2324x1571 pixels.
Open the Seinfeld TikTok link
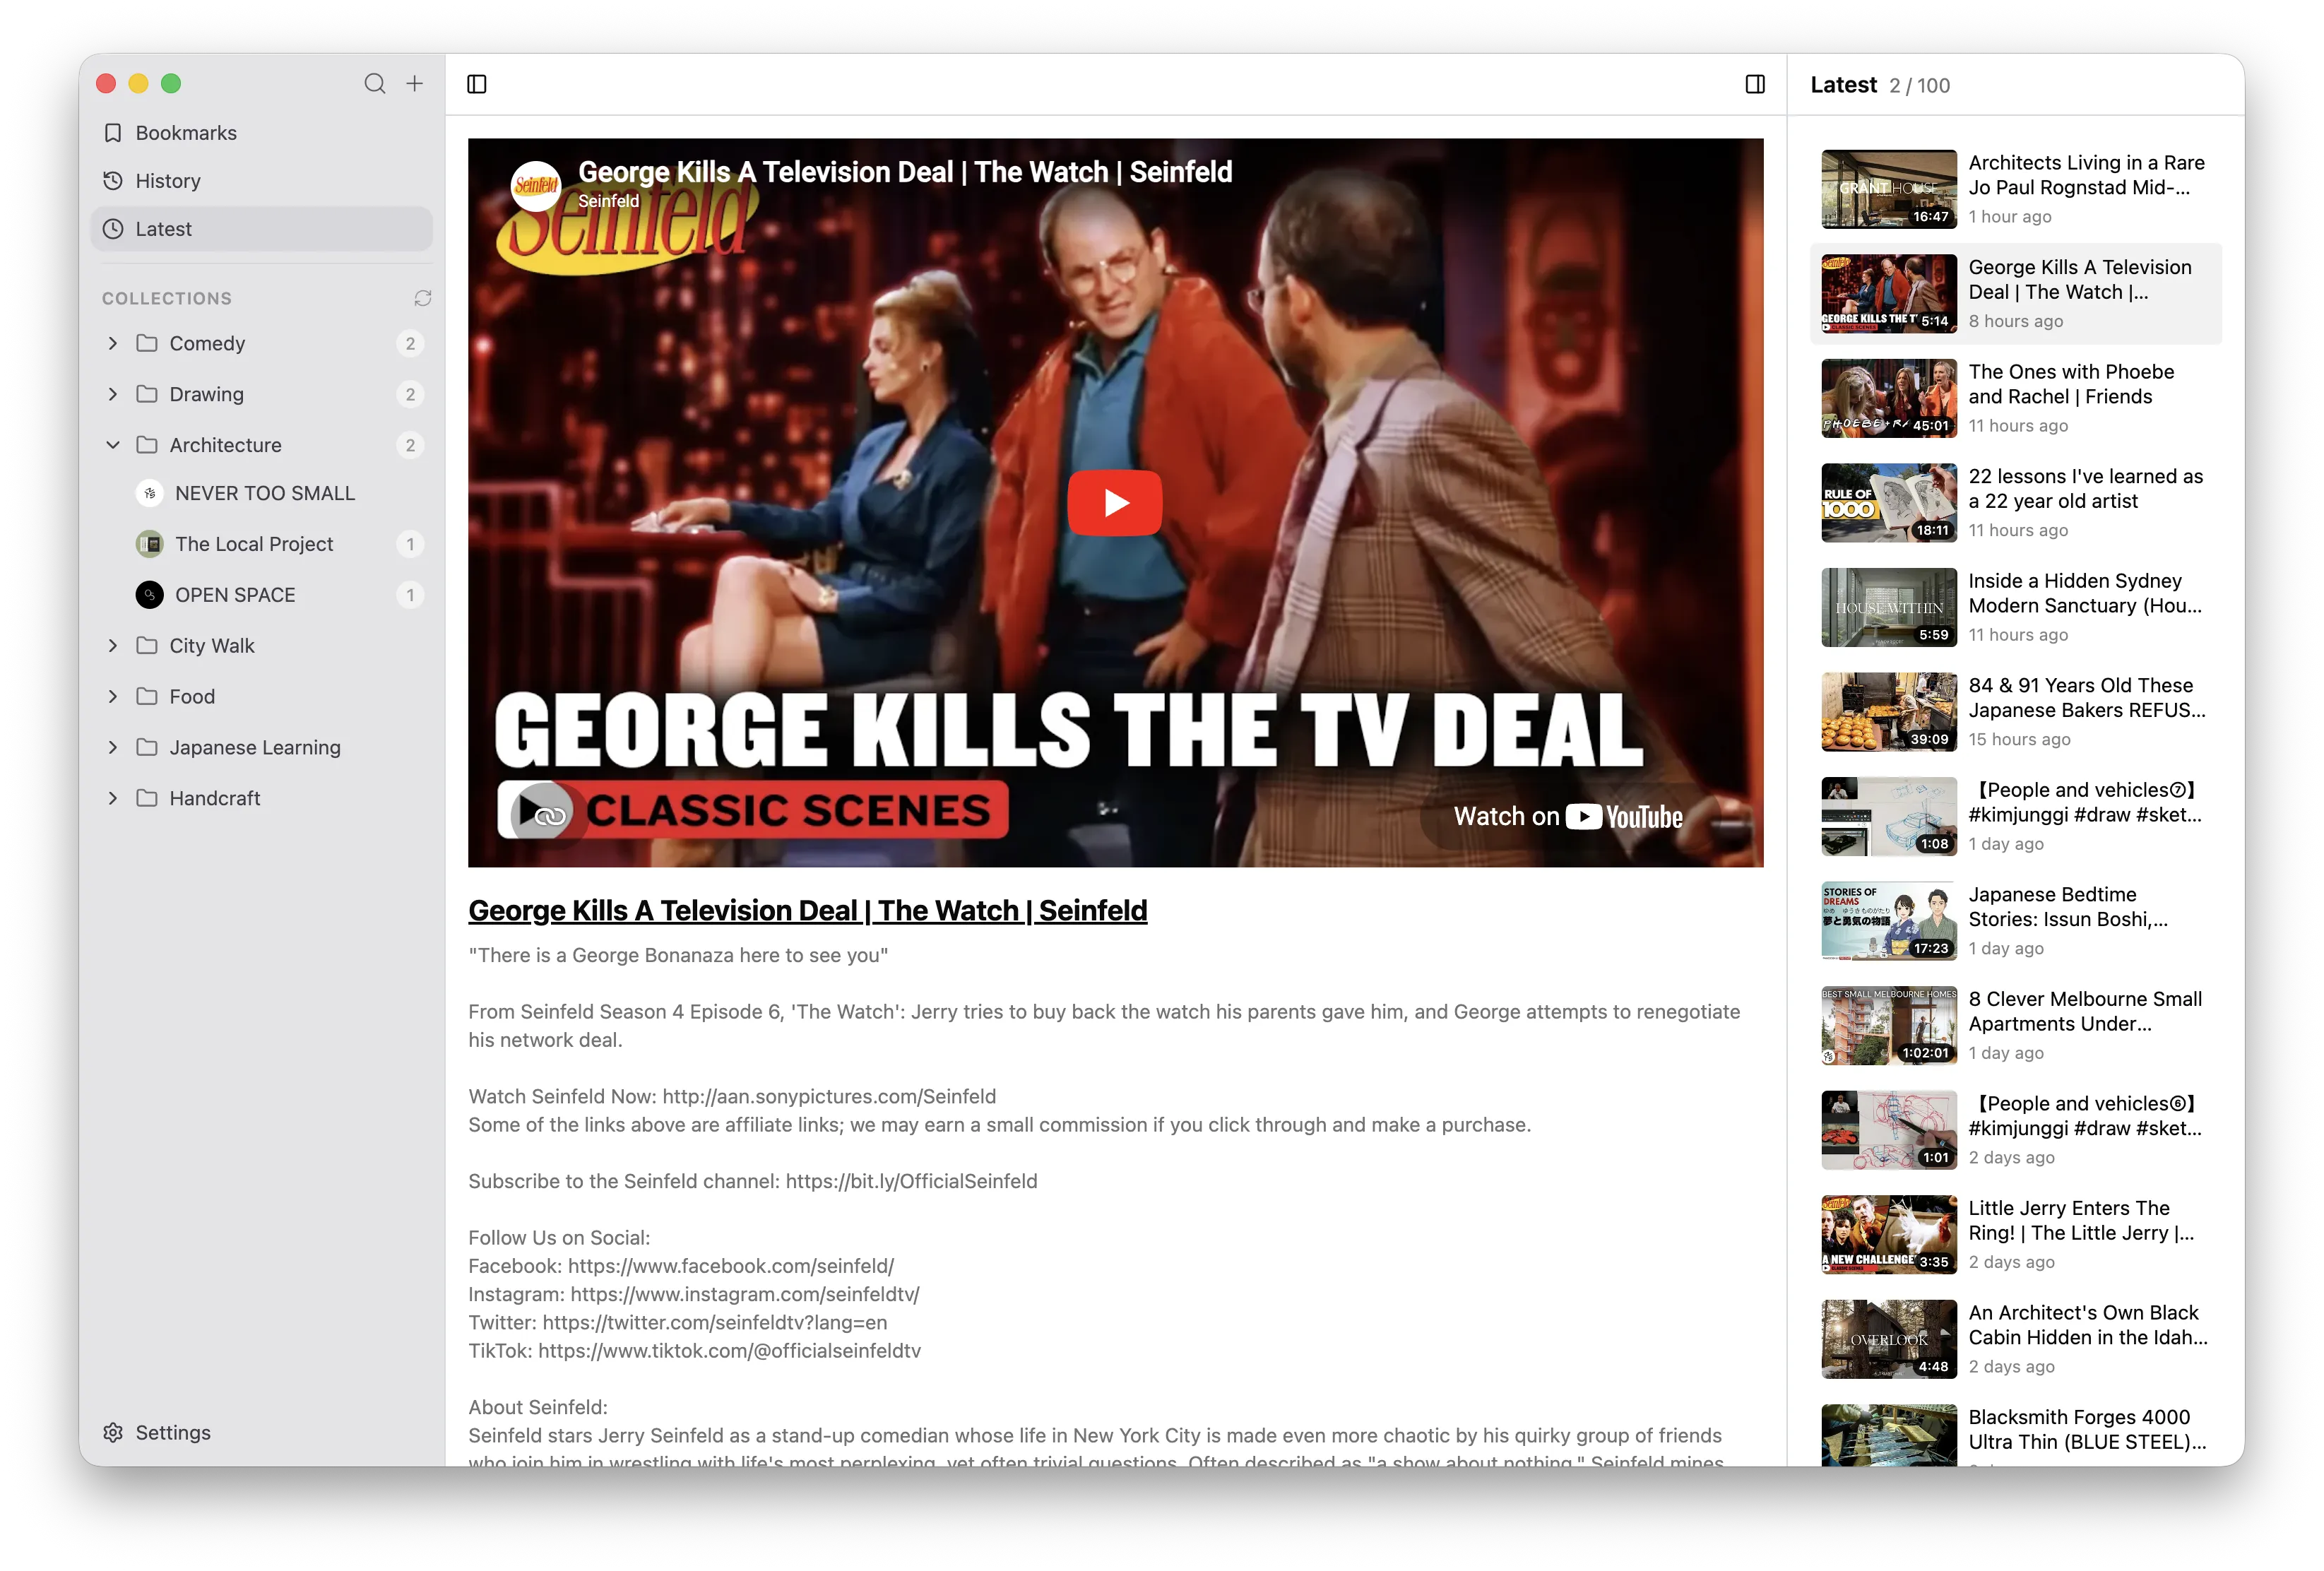tap(730, 1352)
